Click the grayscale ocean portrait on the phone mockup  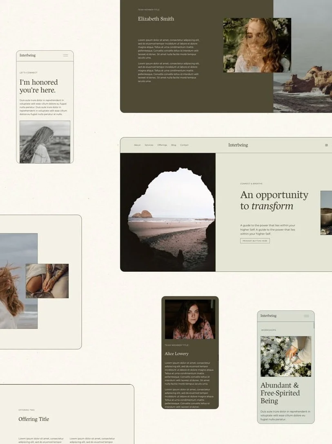[45, 141]
